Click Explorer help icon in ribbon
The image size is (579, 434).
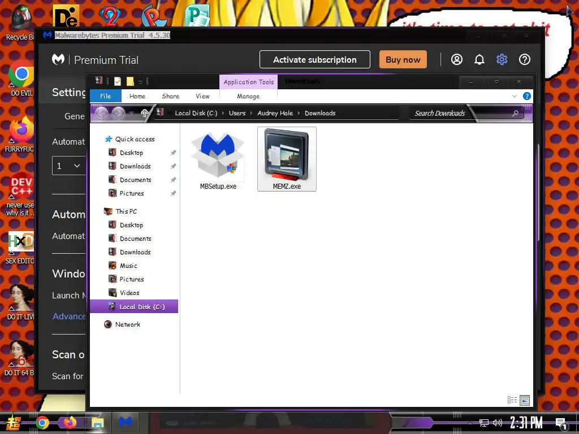click(x=527, y=96)
